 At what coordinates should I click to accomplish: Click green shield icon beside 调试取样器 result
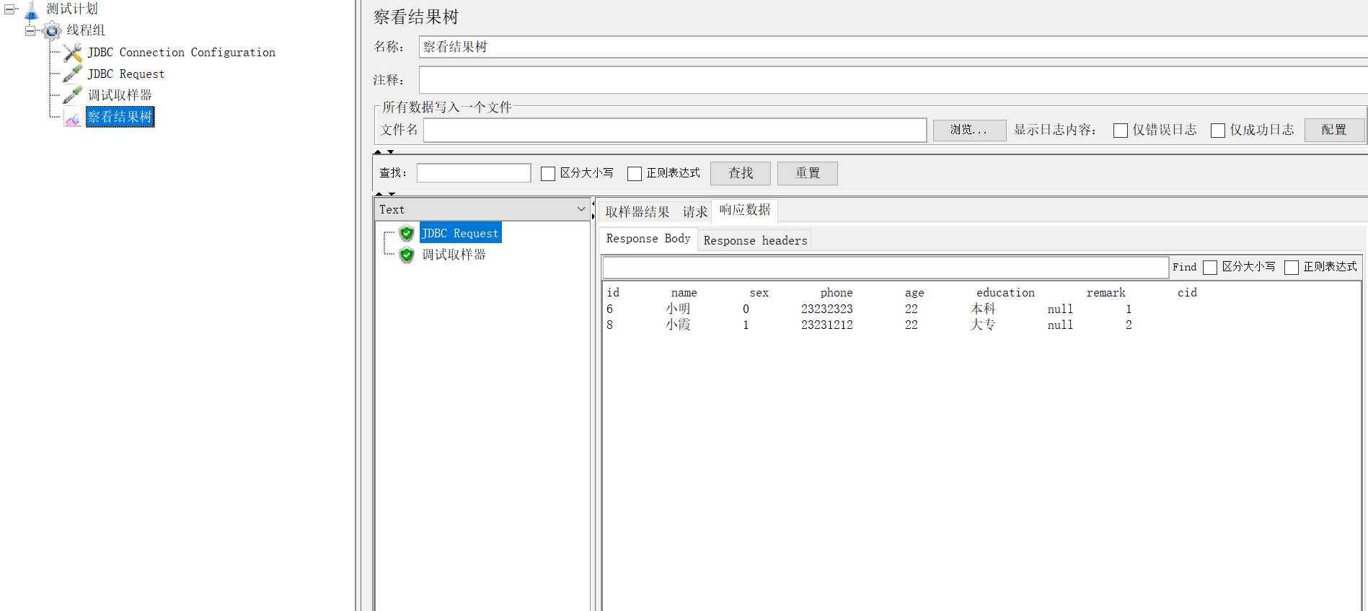click(407, 255)
